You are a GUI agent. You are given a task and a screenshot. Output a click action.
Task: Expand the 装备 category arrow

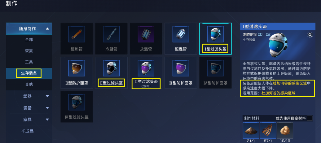coord(47,108)
